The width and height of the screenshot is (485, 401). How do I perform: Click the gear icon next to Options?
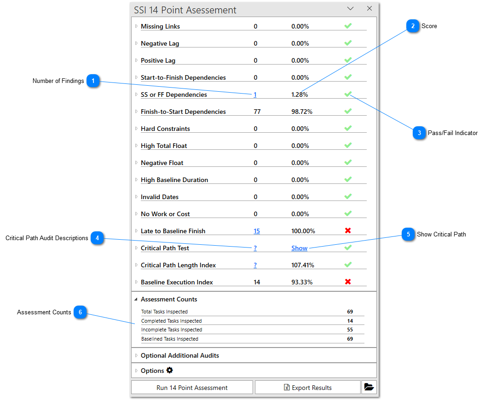point(169,370)
